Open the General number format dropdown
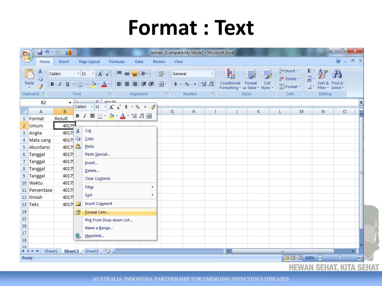 coord(212,74)
